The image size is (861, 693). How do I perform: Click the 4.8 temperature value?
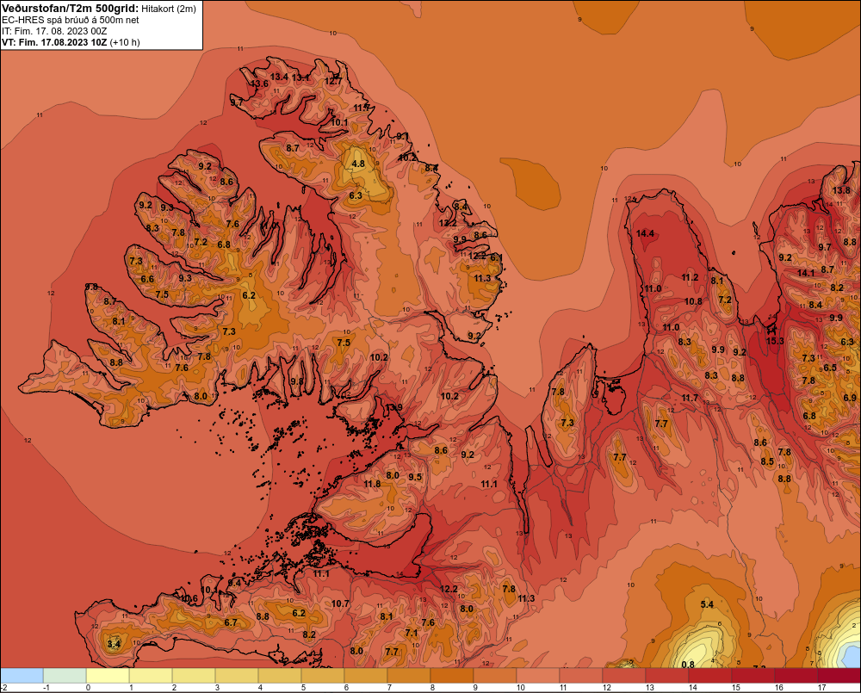click(358, 164)
